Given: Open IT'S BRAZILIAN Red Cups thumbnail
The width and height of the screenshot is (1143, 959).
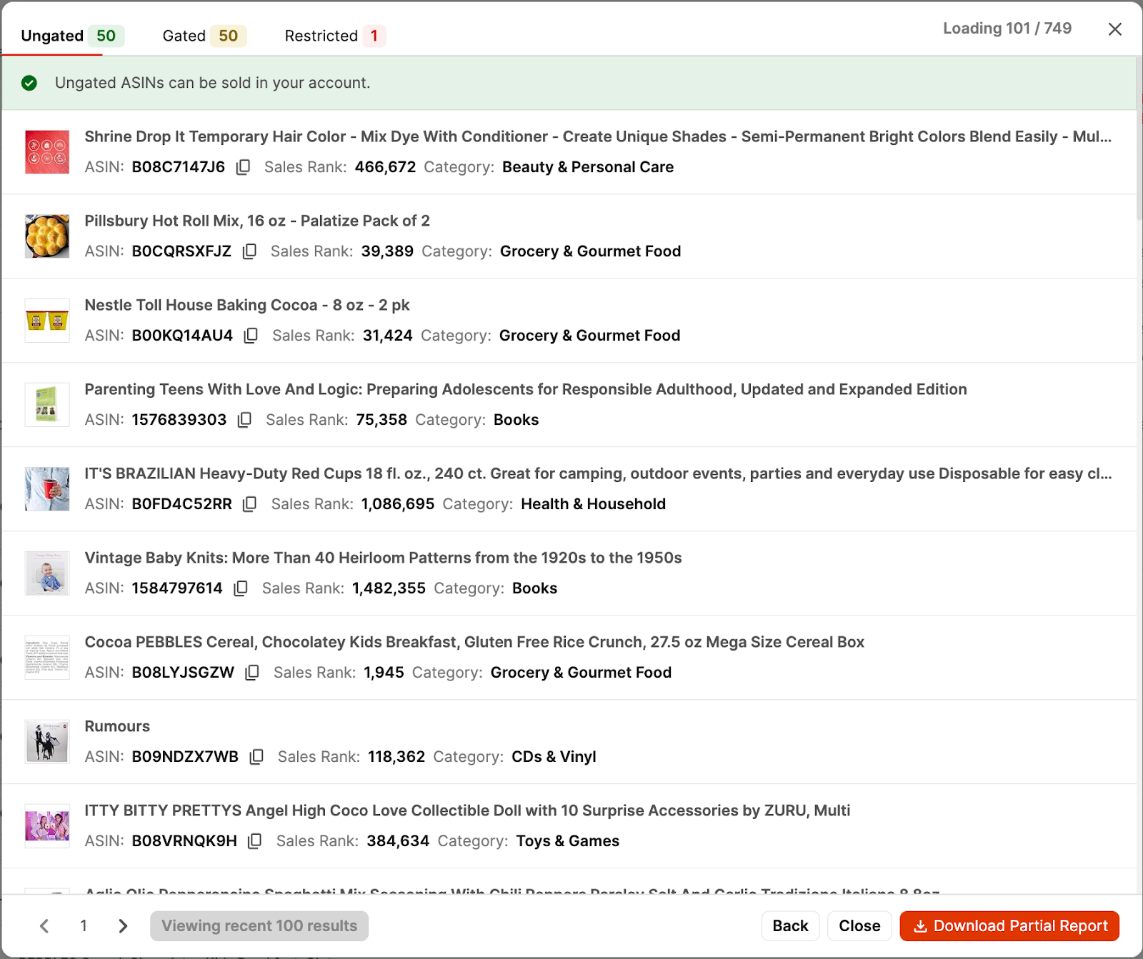Looking at the screenshot, I should click(x=47, y=489).
